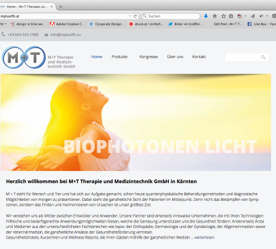Click the magnifier icon in the Suchen box
Image resolution: width=276 pixels, height=249 pixels.
[145, 16]
